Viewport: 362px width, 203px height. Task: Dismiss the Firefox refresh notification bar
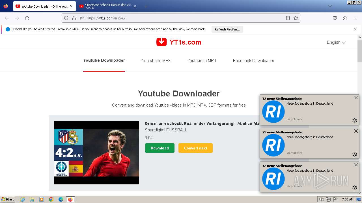(355, 29)
